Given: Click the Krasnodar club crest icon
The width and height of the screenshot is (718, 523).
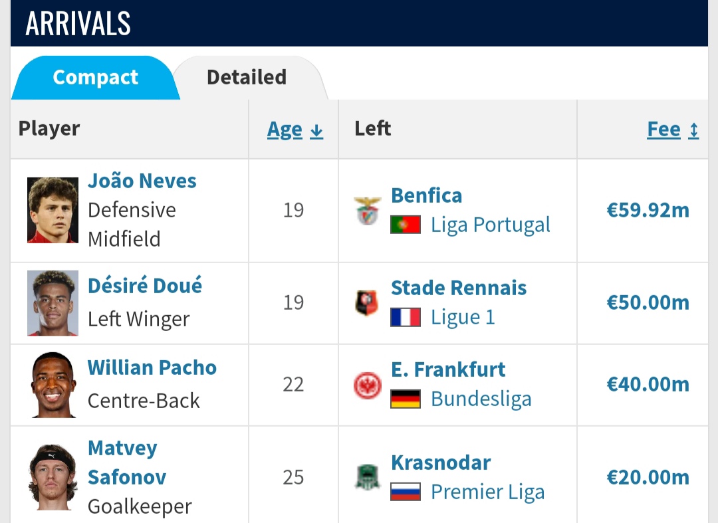Looking at the screenshot, I should pos(368,477).
